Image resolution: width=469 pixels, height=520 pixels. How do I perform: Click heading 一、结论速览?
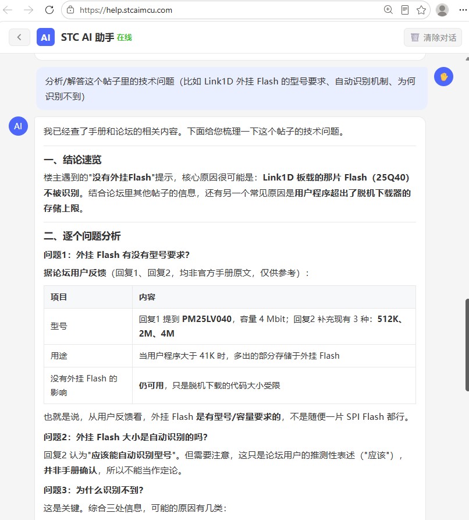coord(73,160)
